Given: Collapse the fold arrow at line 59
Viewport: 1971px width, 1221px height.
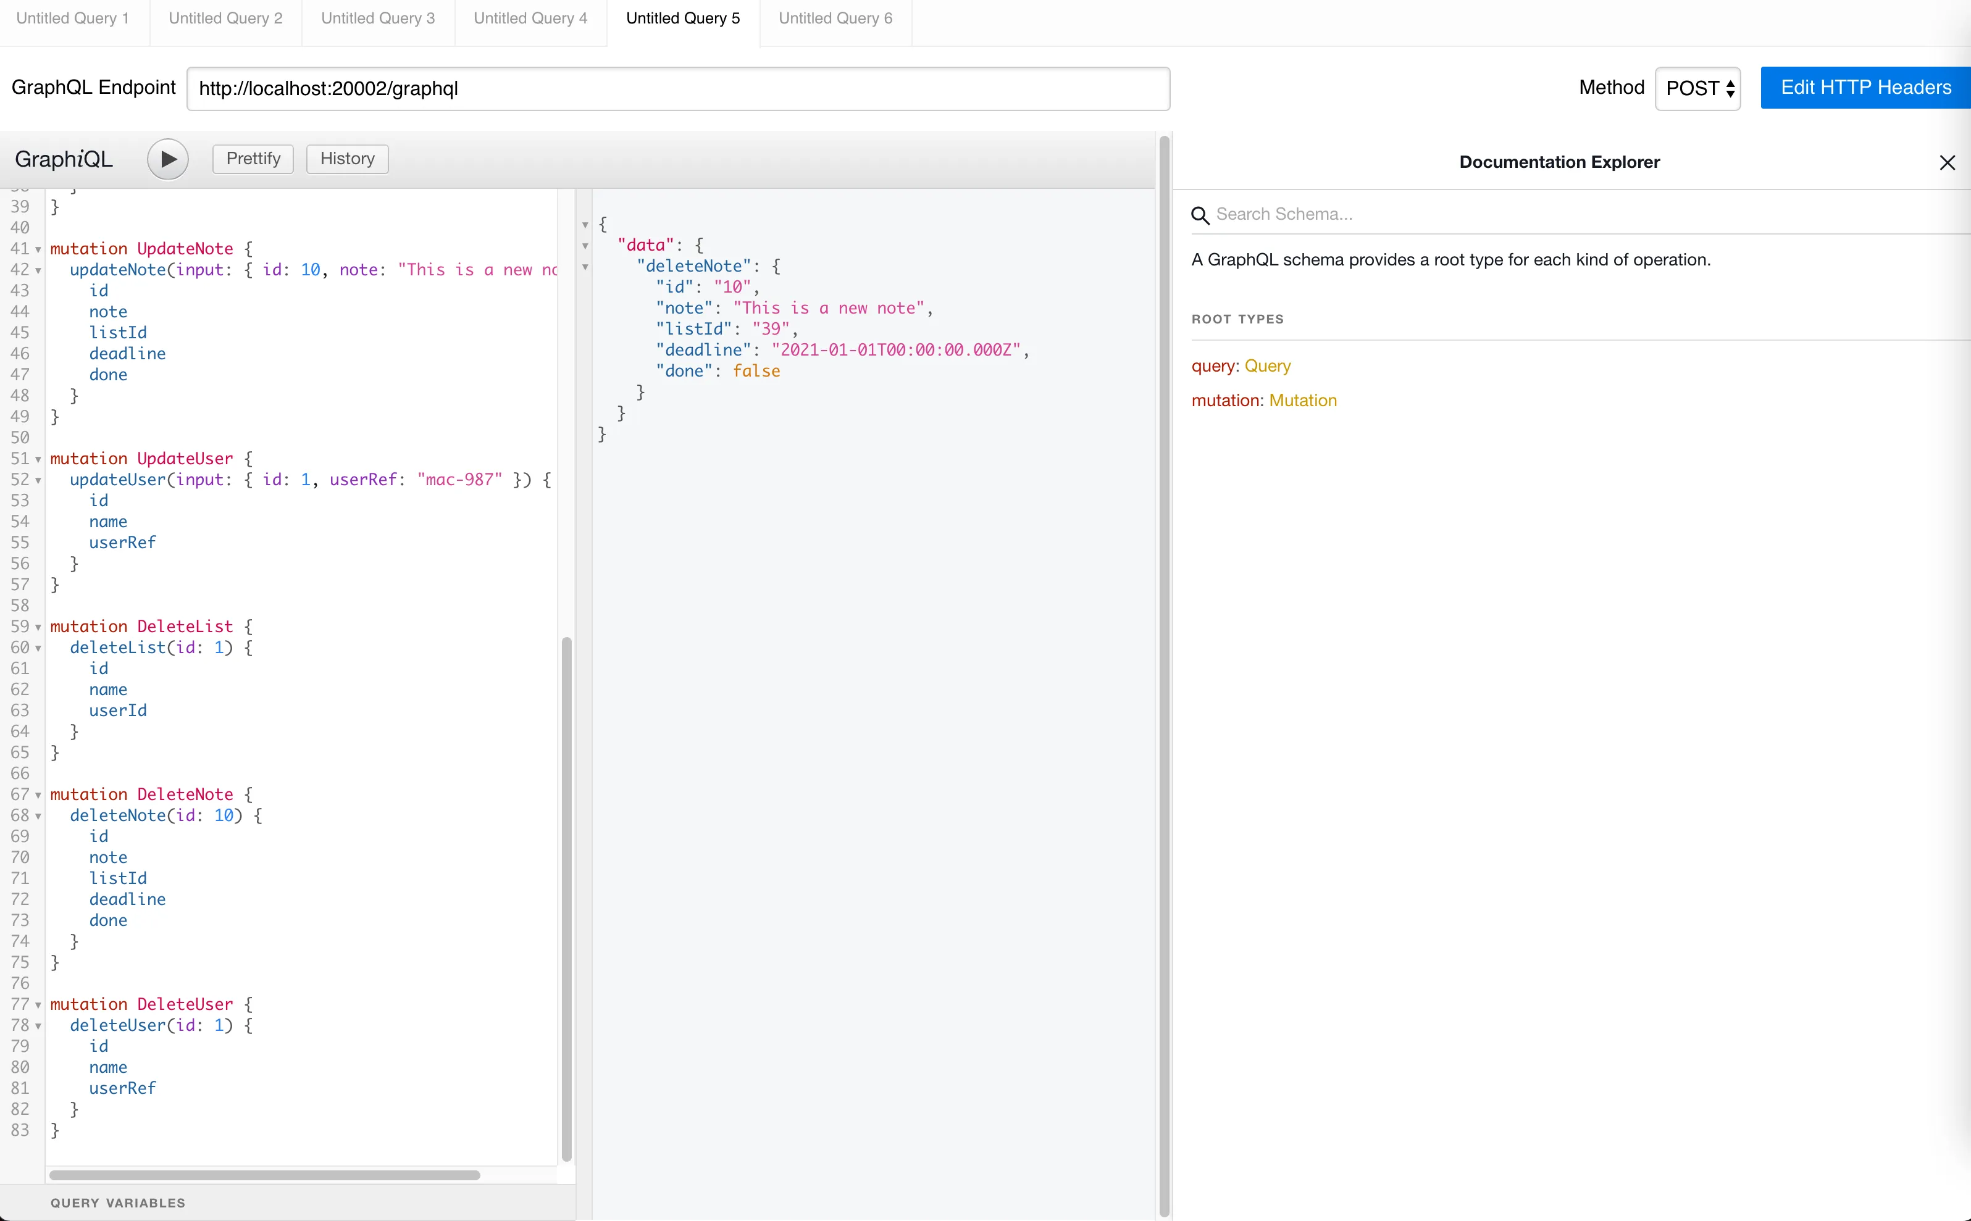Looking at the screenshot, I should (38, 627).
